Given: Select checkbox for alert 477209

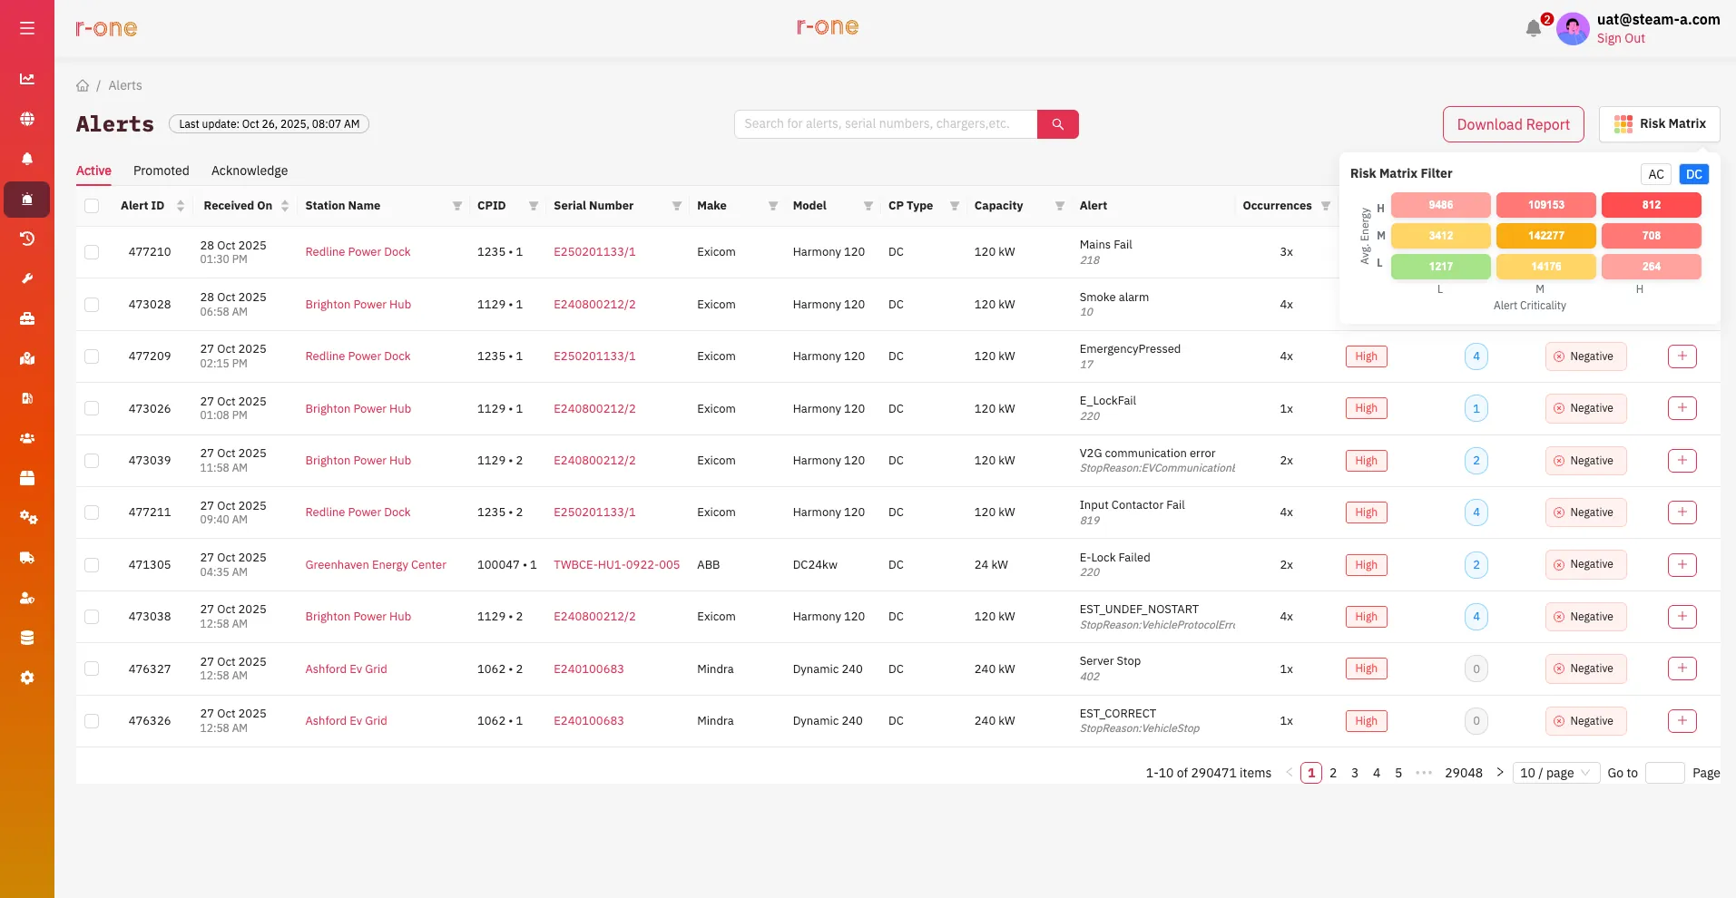Looking at the screenshot, I should click(92, 356).
